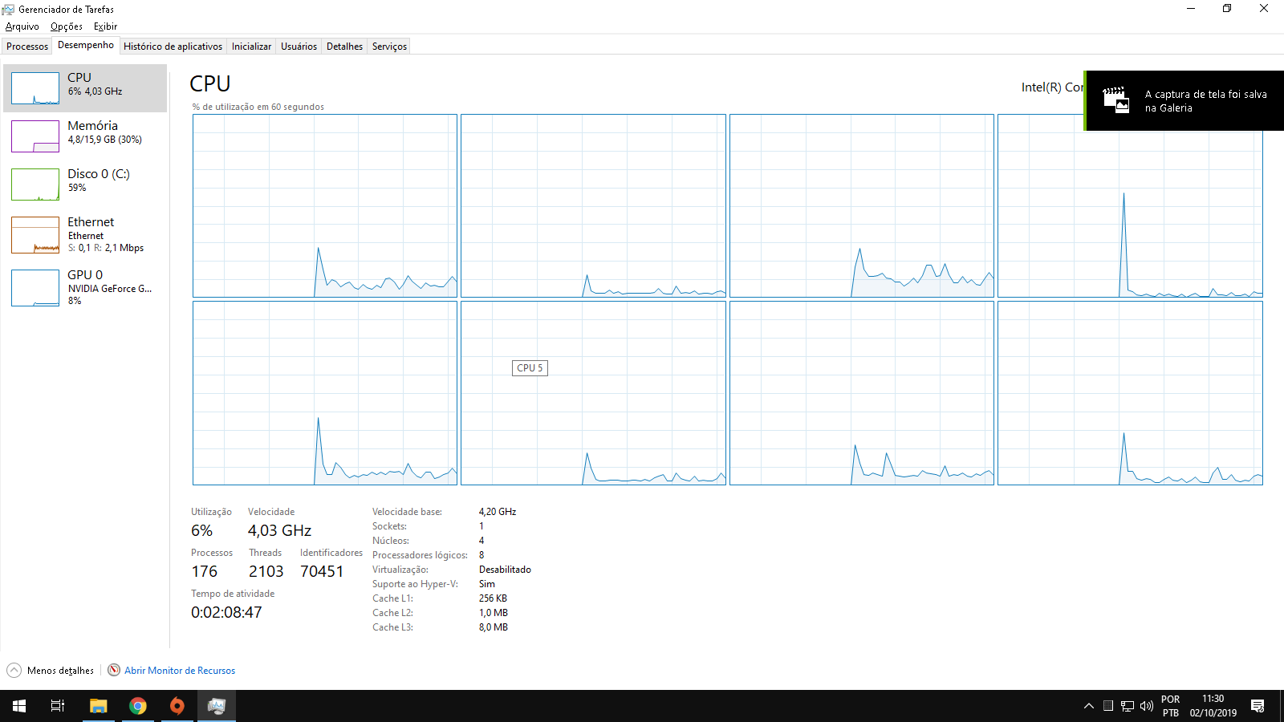The width and height of the screenshot is (1284, 722).
Task: Open the volume tray icon
Action: [x=1147, y=706]
